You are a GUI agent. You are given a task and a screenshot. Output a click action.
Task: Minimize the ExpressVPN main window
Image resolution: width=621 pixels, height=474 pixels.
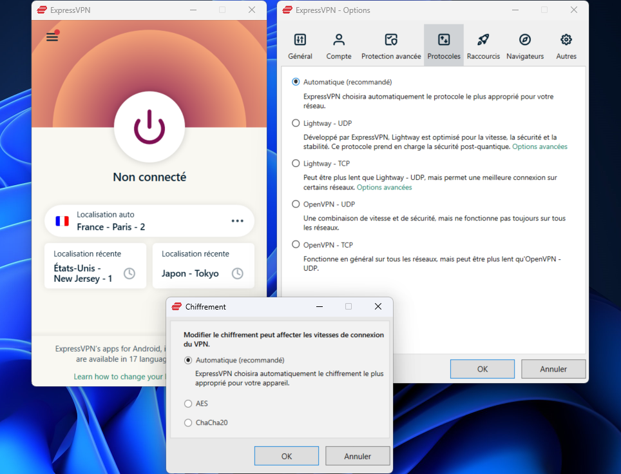click(193, 10)
